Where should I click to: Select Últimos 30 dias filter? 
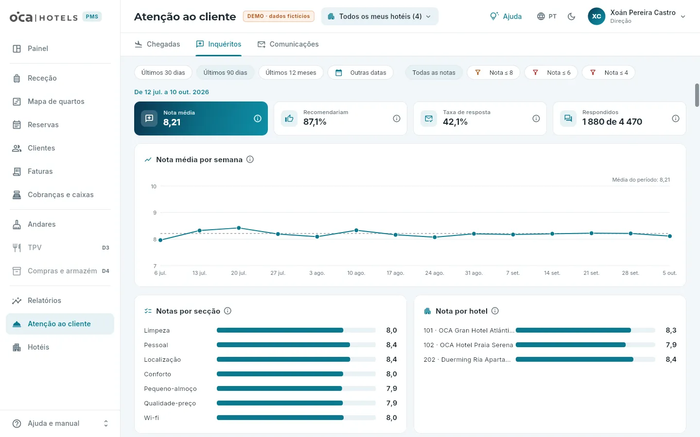(163, 72)
